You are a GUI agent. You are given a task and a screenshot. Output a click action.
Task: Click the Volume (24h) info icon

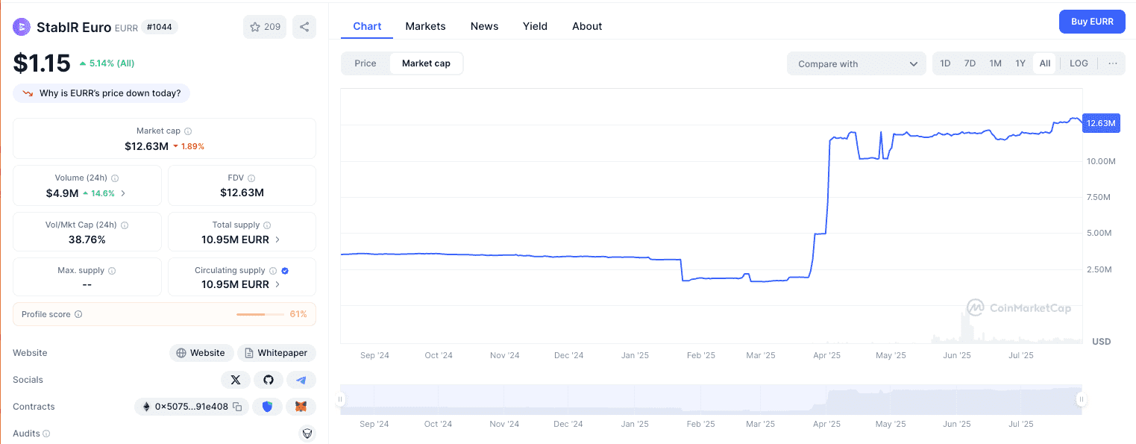(115, 178)
